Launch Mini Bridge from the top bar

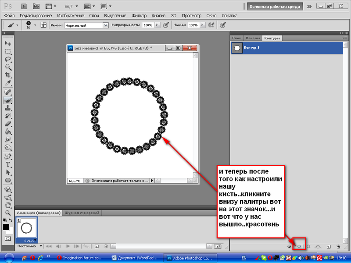[36, 6]
